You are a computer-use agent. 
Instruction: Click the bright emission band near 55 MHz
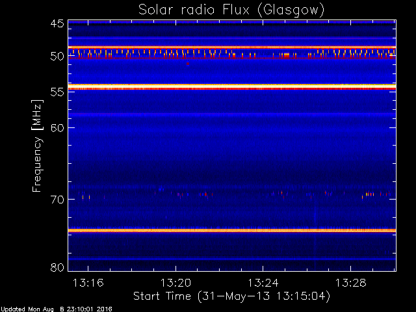232,87
